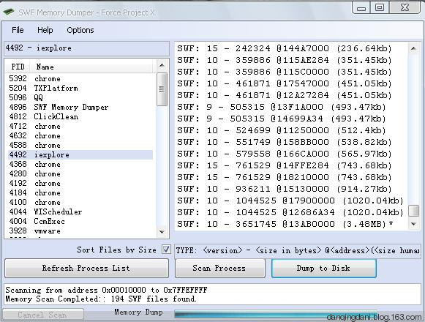Image resolution: width=425 pixels, height=322 pixels.
Task: Select SWF entry 3651745 @13AB0000 (3.48MB)
Action: click(285, 224)
